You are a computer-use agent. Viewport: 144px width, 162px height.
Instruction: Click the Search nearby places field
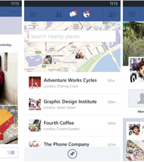pos(72,36)
